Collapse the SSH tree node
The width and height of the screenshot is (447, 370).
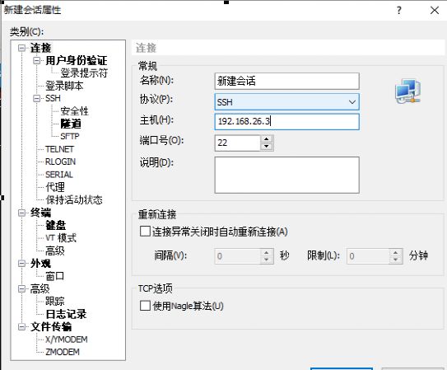[36, 98]
